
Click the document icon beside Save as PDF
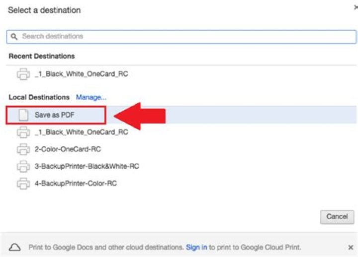pyautogui.click(x=23, y=115)
